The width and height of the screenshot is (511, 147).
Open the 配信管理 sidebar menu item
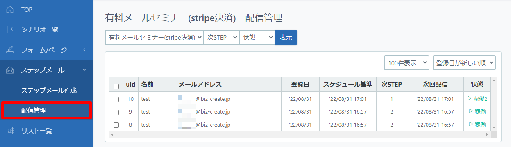[46, 111]
